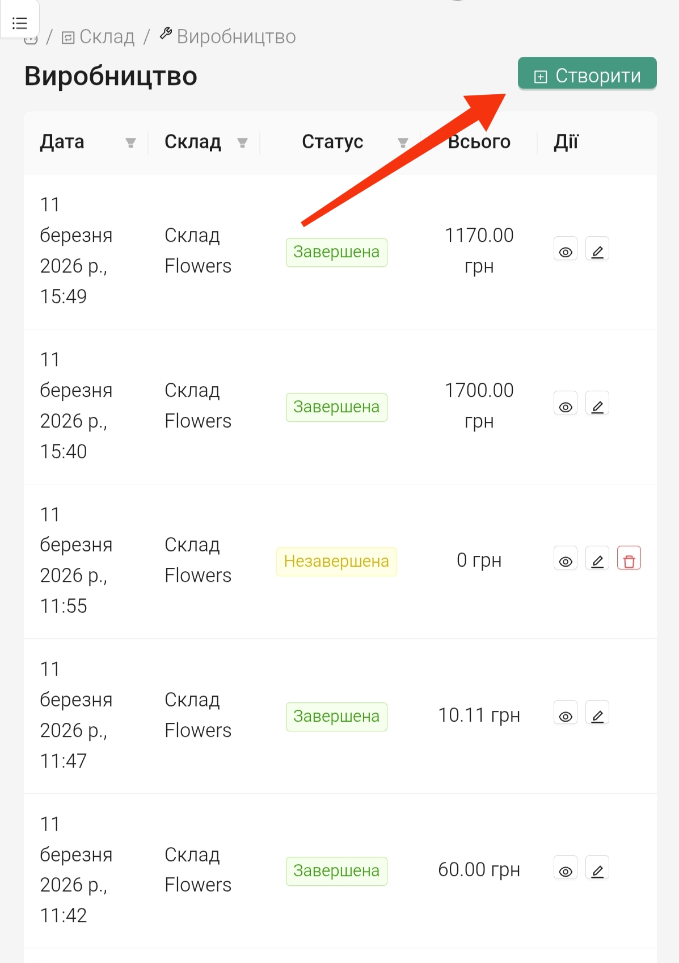View the 15:49 production record
The width and height of the screenshot is (679, 963).
(566, 250)
